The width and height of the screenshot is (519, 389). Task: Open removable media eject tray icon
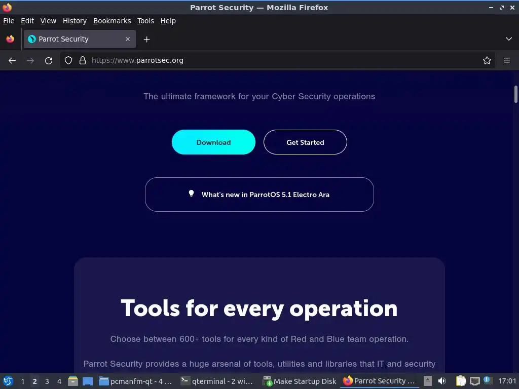pos(428,381)
